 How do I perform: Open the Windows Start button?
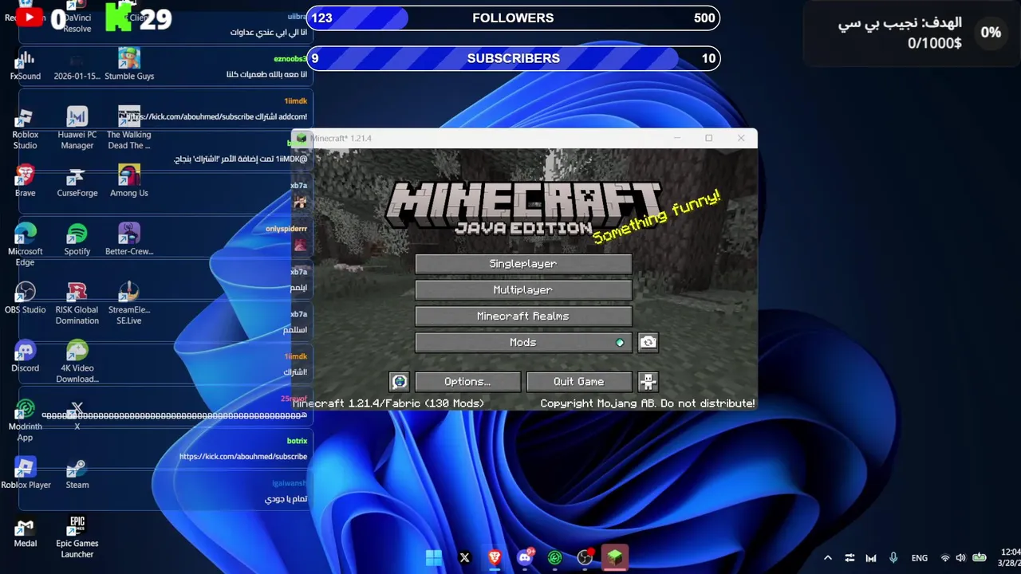pos(434,558)
